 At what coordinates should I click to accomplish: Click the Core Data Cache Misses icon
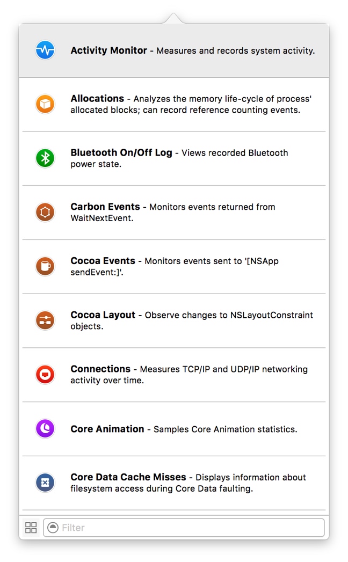tap(45, 483)
